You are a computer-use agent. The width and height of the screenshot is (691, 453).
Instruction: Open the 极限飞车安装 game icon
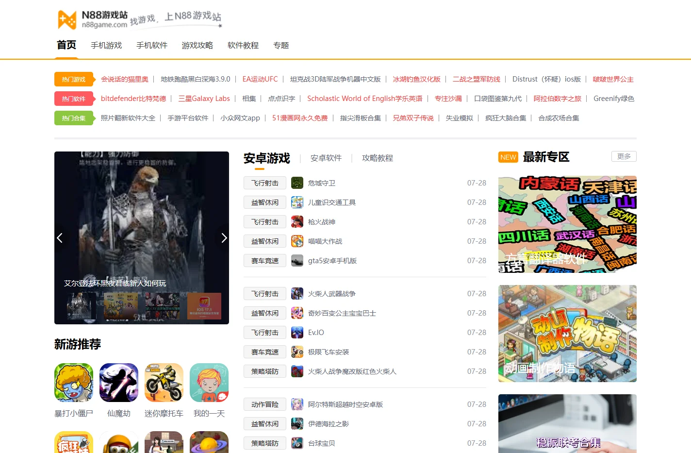click(297, 352)
